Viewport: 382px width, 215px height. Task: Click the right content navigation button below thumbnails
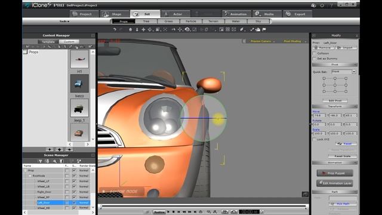(x=69, y=149)
